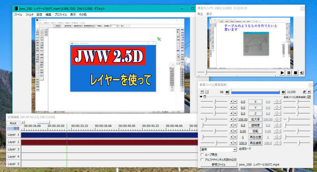Click the left 100.00 拡大率 value field
The width and height of the screenshot is (317, 172).
[243, 120]
